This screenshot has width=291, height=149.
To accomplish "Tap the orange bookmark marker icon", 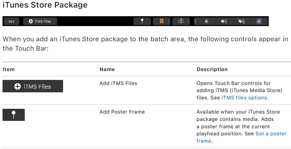I will (x=161, y=22).
